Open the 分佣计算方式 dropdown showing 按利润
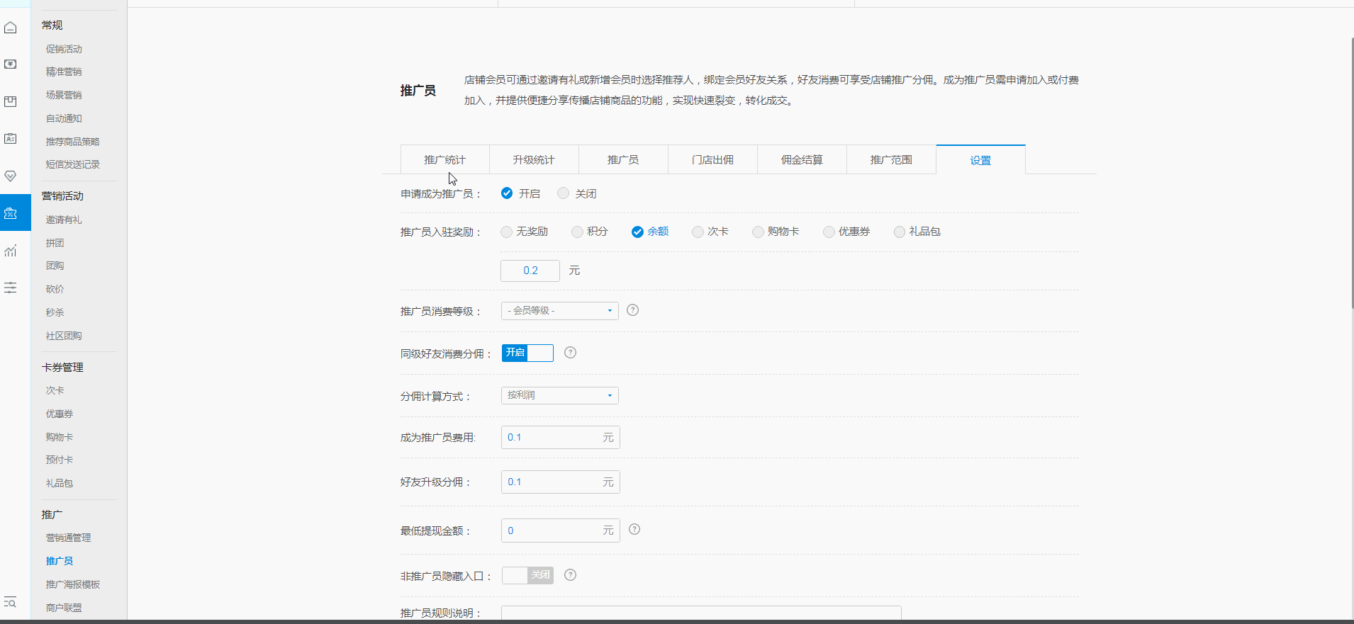The image size is (1354, 624). pos(560,395)
